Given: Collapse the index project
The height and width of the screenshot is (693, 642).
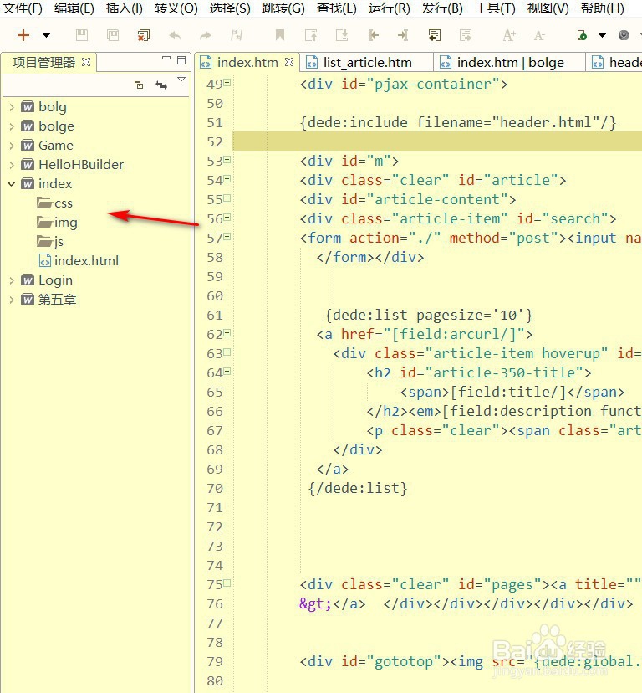Looking at the screenshot, I should click(x=12, y=184).
